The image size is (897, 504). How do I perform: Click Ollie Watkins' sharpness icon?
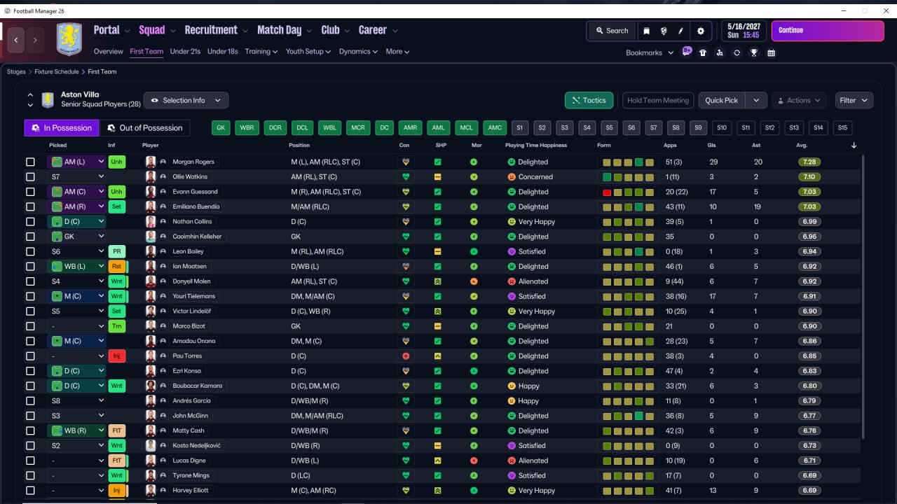pyautogui.click(x=437, y=177)
